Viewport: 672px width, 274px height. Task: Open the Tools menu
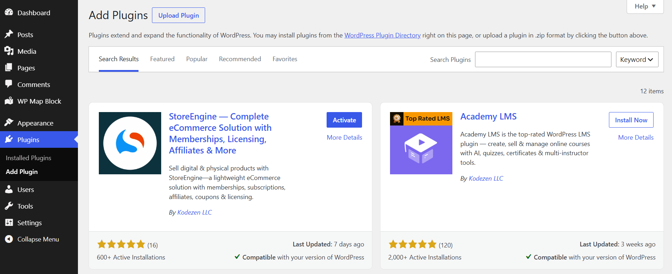point(39,206)
